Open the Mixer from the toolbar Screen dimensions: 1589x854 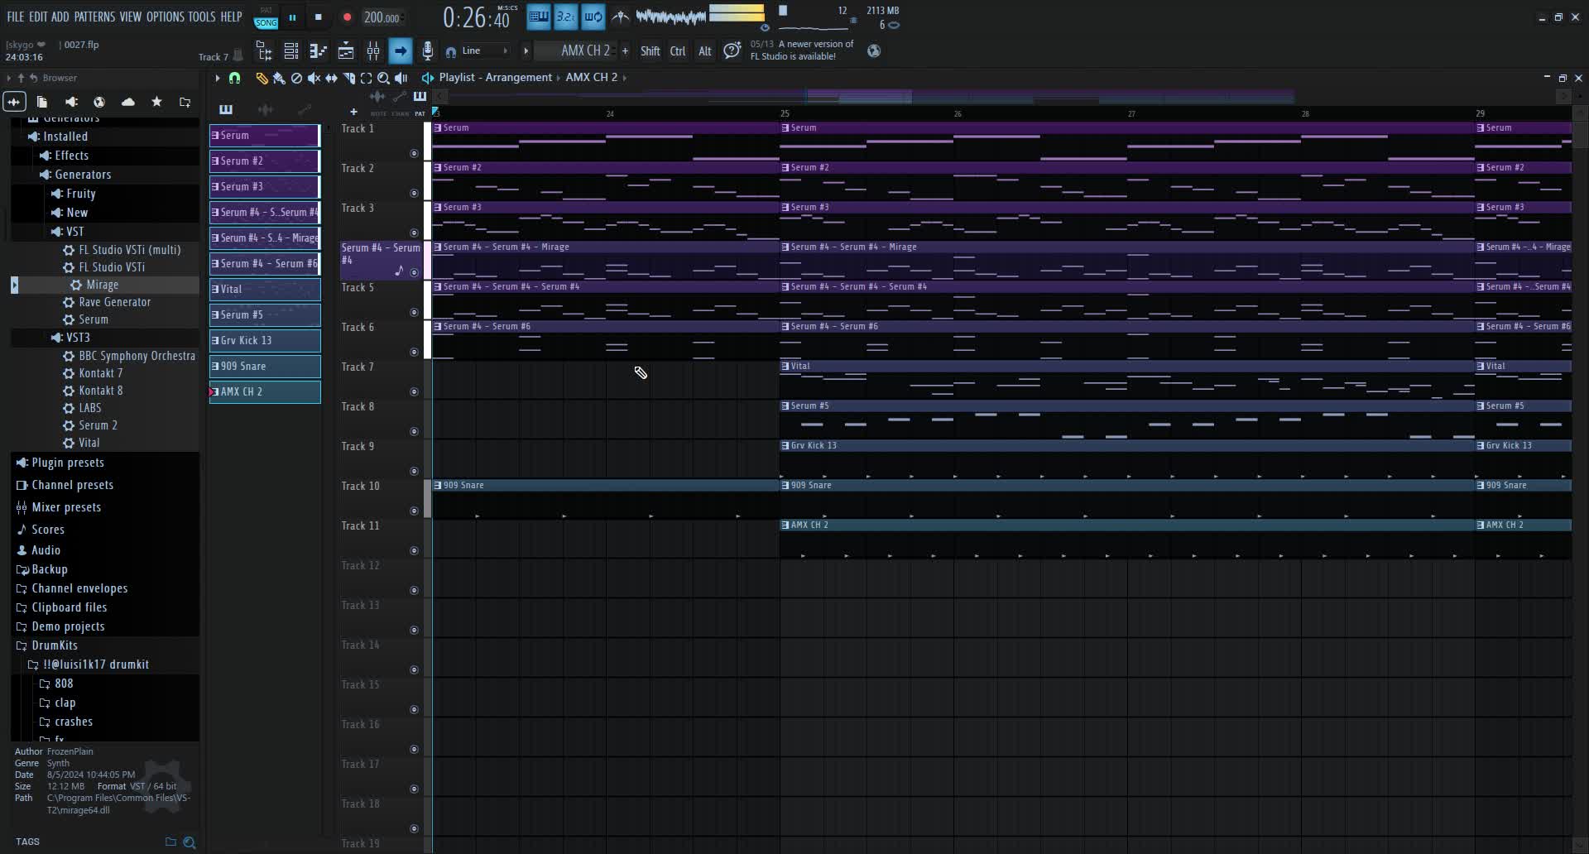[x=373, y=51]
